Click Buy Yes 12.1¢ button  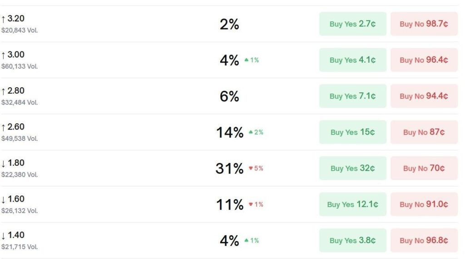pos(352,204)
